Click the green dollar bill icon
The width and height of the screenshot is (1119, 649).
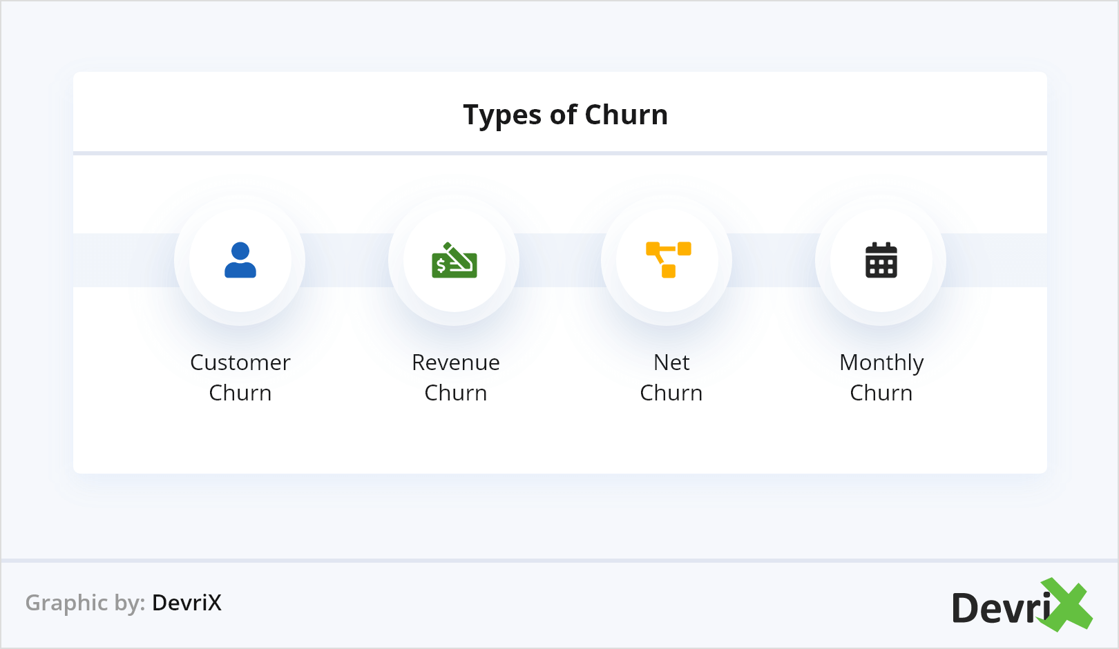pyautogui.click(x=455, y=260)
